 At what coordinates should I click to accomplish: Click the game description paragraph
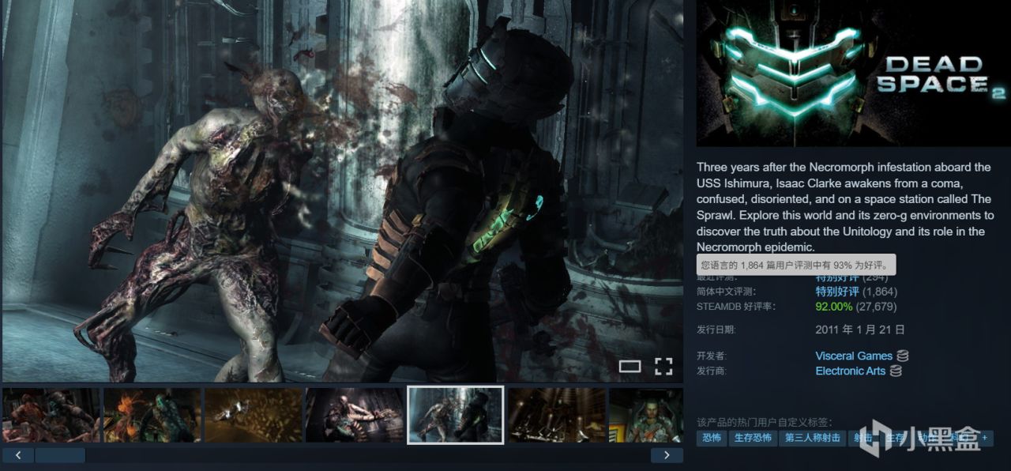844,207
